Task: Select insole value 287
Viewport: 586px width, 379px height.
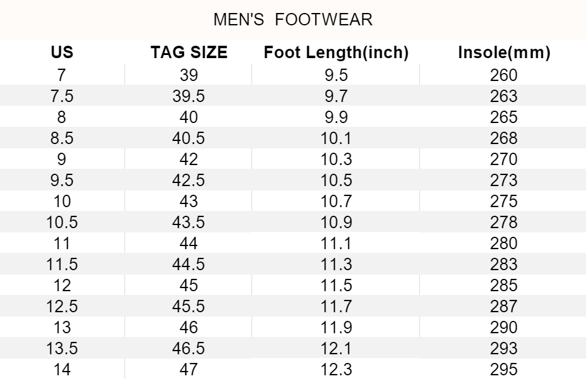Action: (x=504, y=306)
